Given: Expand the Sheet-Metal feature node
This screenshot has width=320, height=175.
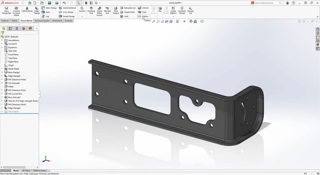Looking at the screenshot, I should click(x=2, y=69).
